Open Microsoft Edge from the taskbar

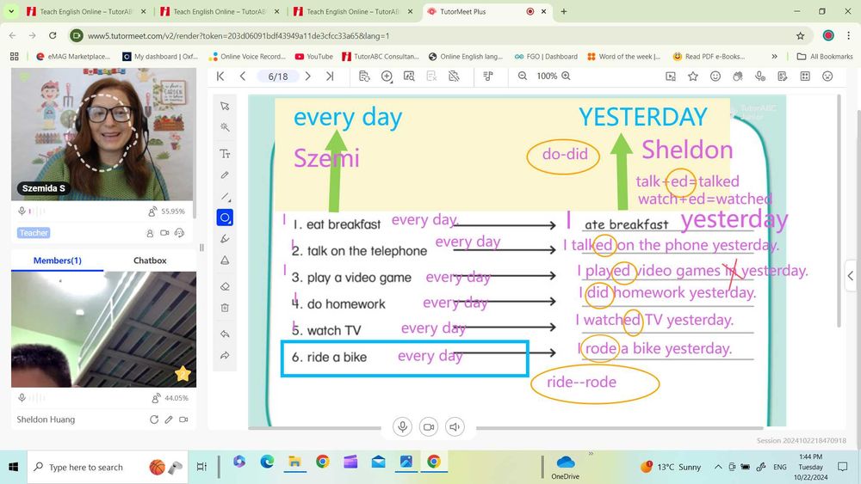[x=267, y=462]
